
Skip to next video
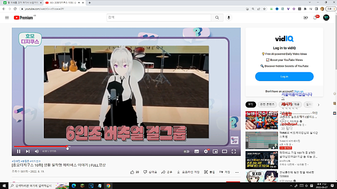pos(28,151)
